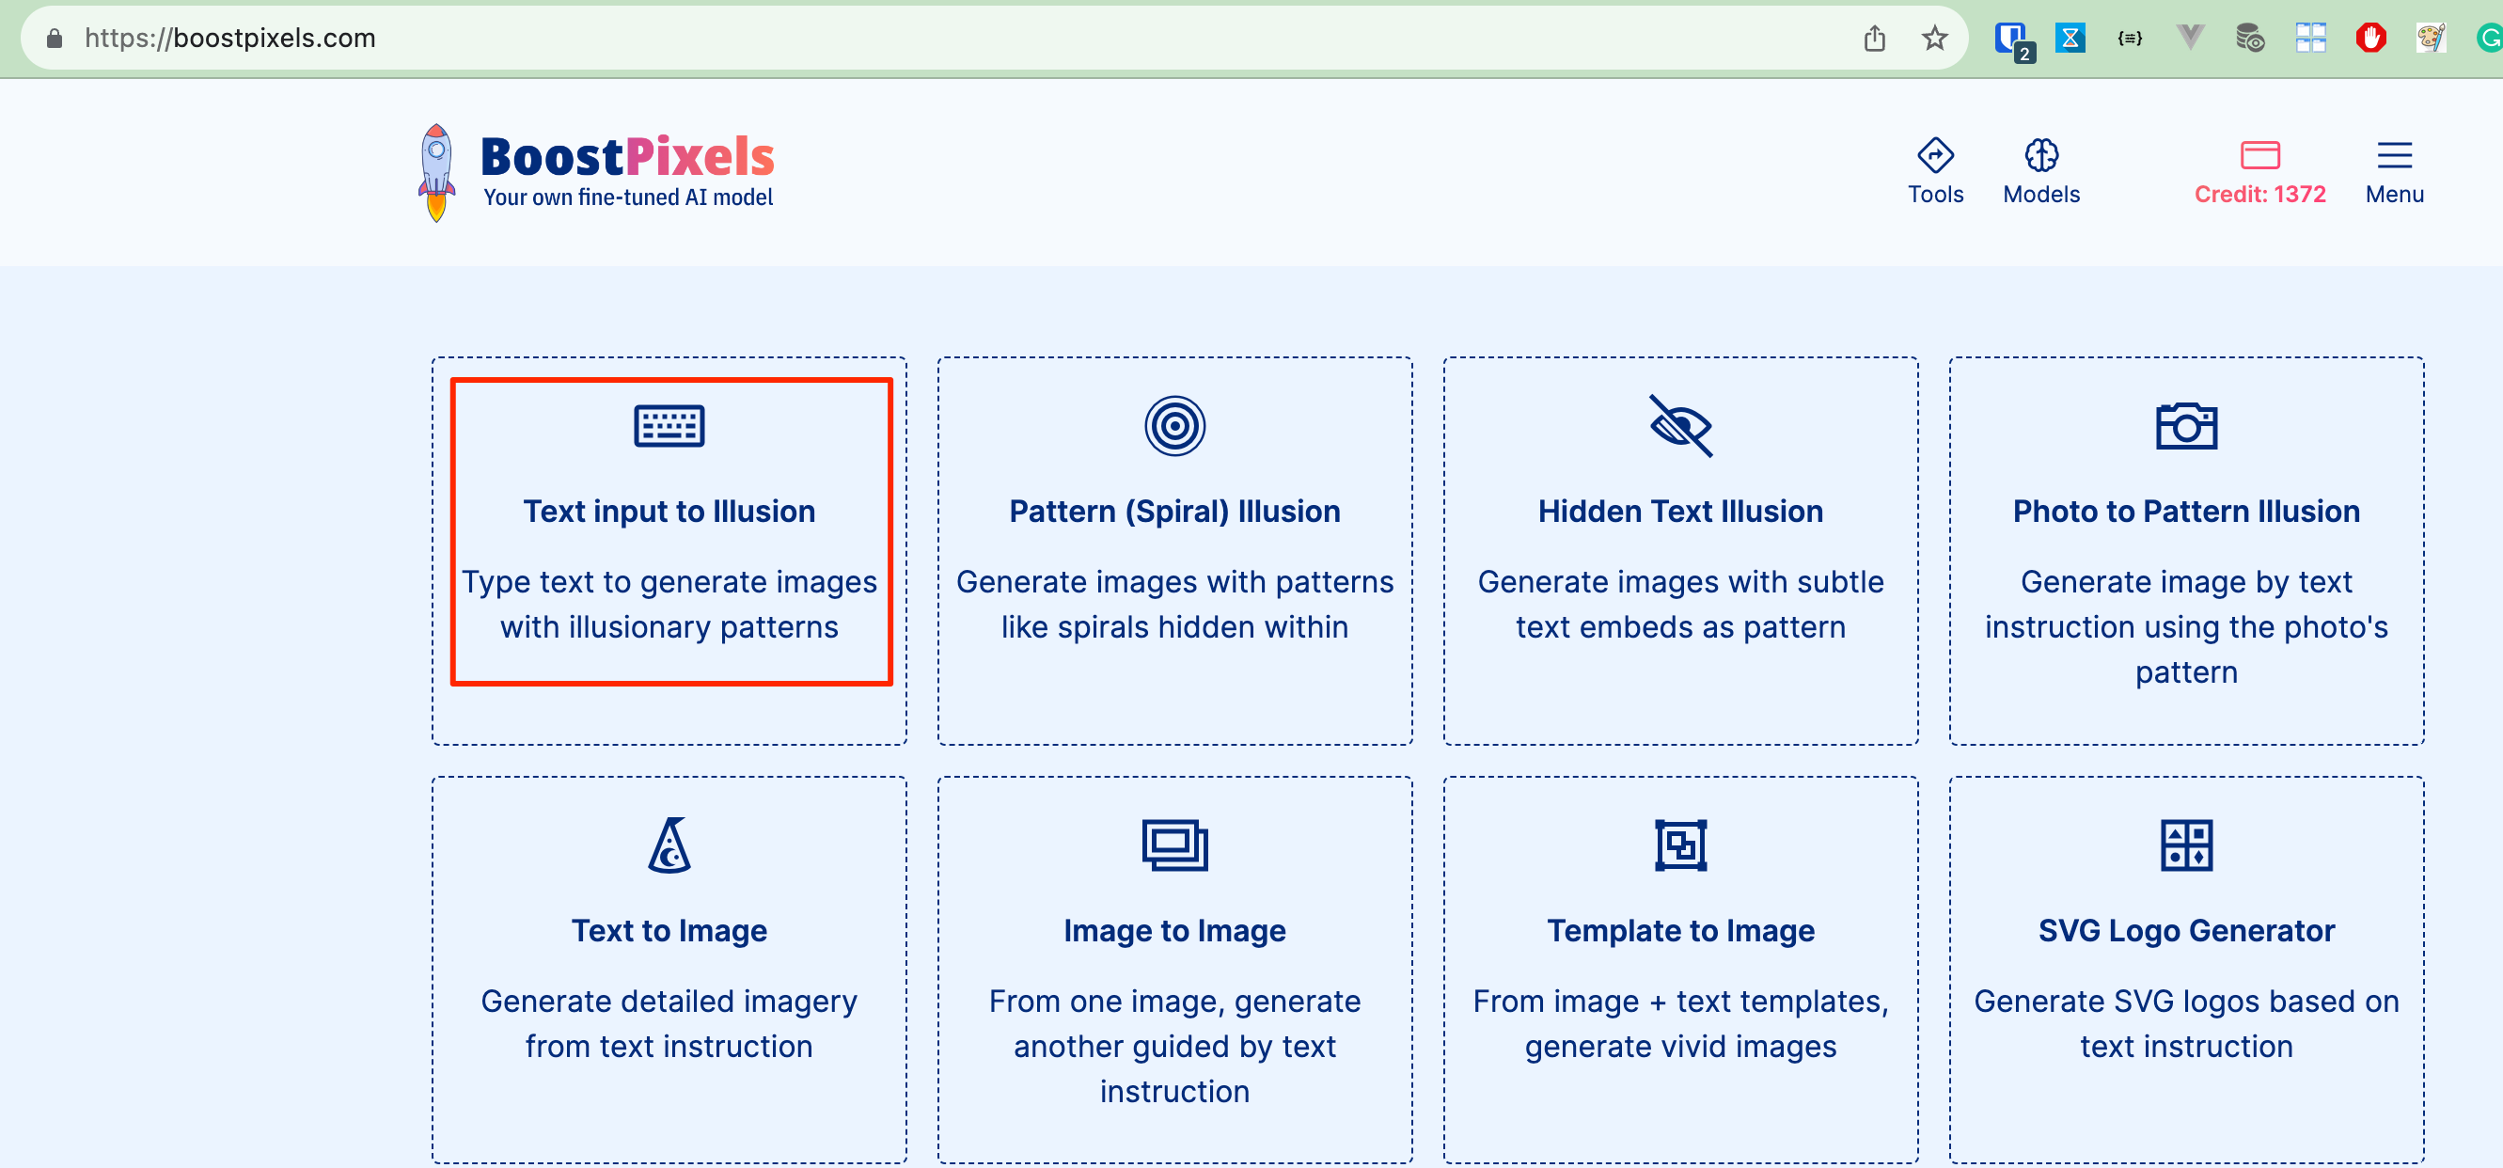Screen dimensions: 2503x1168
Task: Click the hourglass extension icon
Action: (2070, 38)
